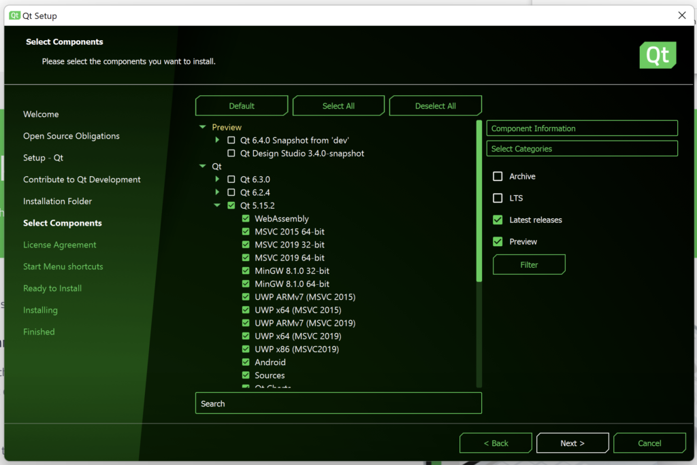Apply categories with the Filter button
Screen dimensions: 697x465
tap(529, 264)
